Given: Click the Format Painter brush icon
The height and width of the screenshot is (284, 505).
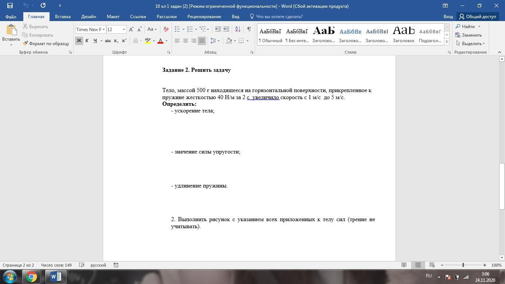Looking at the screenshot, I should pyautogui.click(x=25, y=43).
